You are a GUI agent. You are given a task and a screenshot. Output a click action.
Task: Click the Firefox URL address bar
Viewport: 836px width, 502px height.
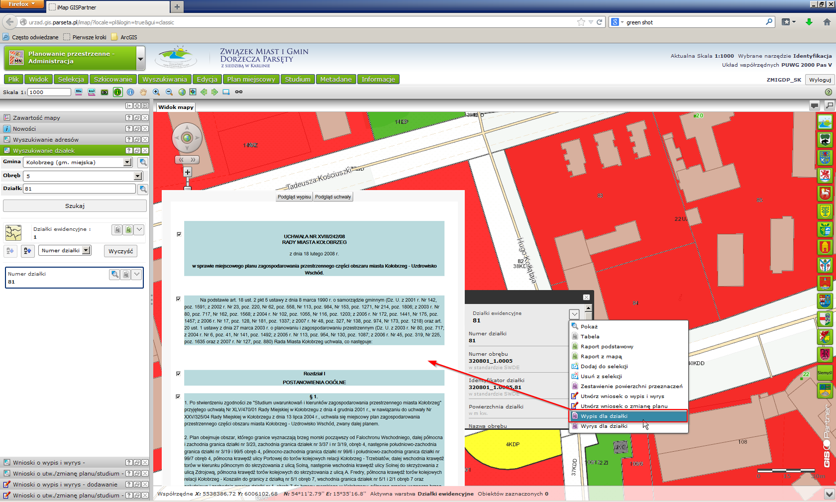299,22
